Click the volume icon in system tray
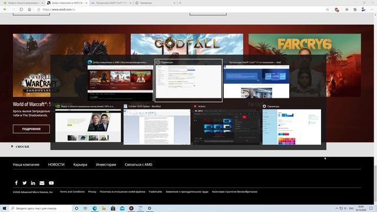Viewport: 377px width, 212px height. coord(346,208)
